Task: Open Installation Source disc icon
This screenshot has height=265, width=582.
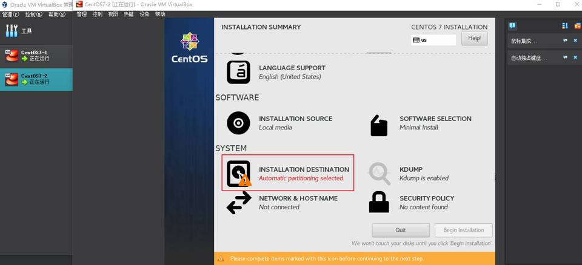Action: (x=238, y=123)
